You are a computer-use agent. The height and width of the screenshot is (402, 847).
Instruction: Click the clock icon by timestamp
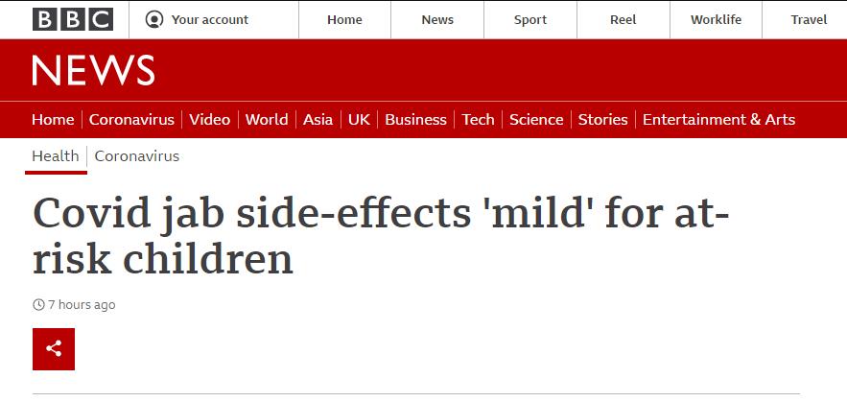pyautogui.click(x=38, y=305)
